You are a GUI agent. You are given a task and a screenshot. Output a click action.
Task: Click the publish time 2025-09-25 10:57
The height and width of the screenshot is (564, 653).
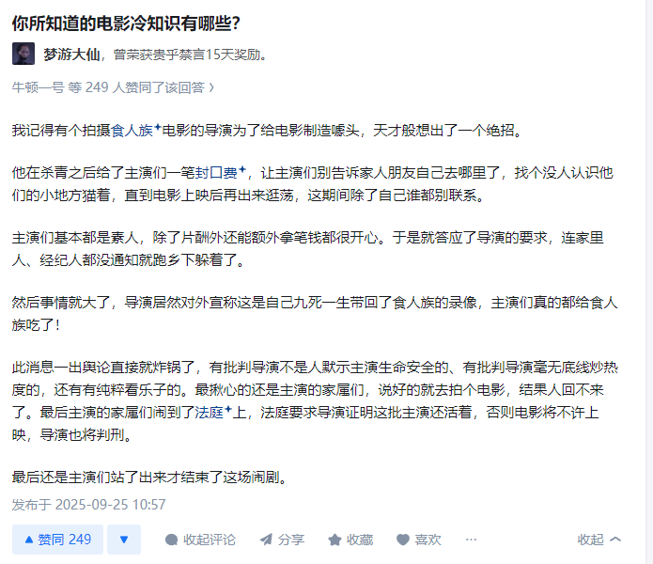pos(88,505)
